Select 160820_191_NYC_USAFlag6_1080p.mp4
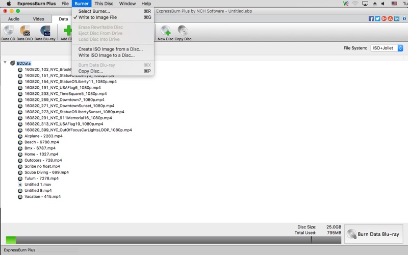This screenshot has width=408, height=255. tap(62, 88)
